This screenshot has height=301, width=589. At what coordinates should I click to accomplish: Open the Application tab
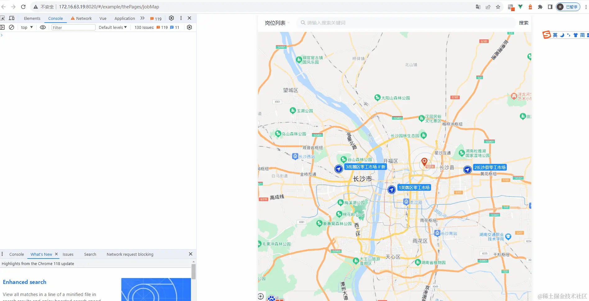(125, 19)
